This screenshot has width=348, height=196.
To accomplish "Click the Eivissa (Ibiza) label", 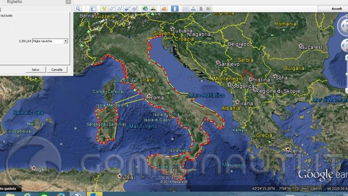I will 18,132.
